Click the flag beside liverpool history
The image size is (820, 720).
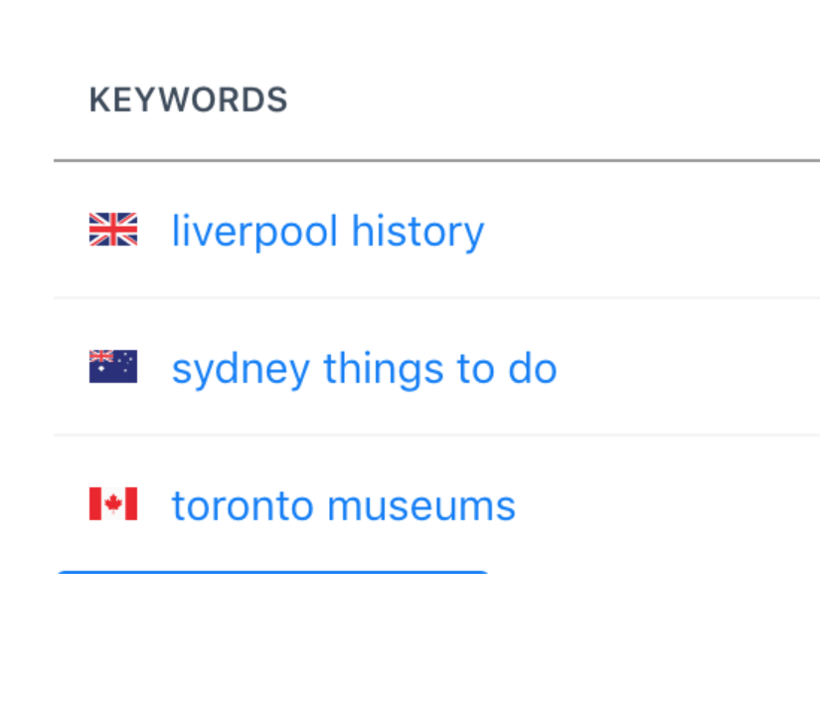click(x=113, y=229)
